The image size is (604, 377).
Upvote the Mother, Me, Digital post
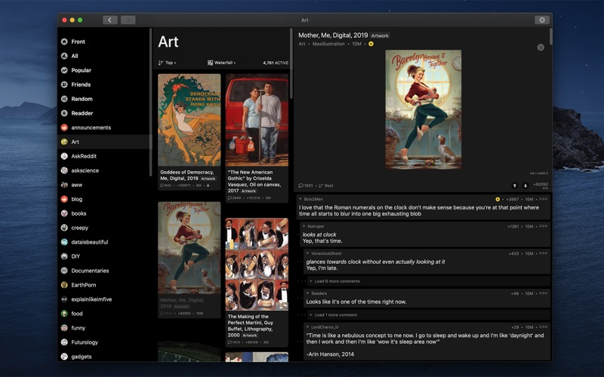514,185
